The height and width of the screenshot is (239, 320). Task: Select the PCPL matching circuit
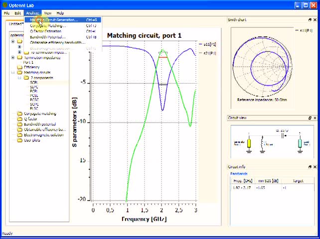34,91
